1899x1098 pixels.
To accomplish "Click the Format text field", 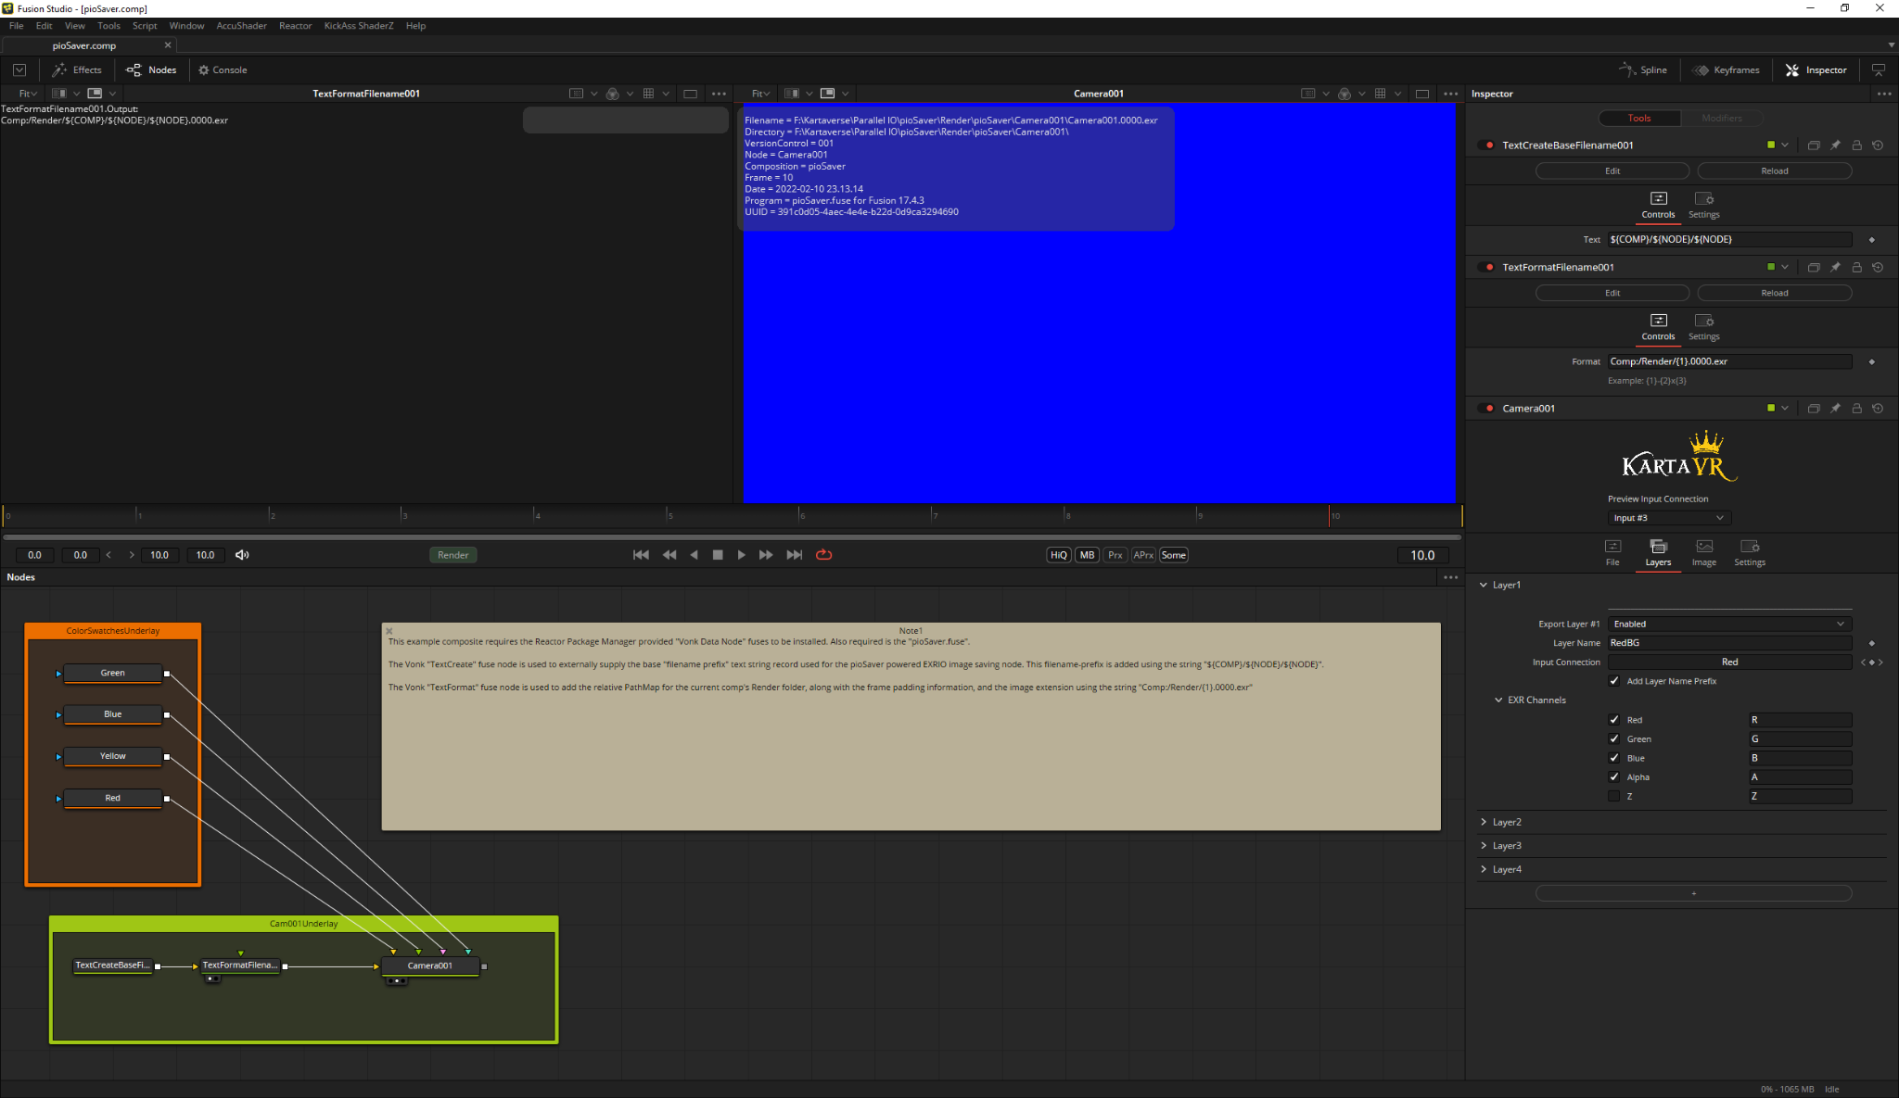I will tap(1729, 361).
